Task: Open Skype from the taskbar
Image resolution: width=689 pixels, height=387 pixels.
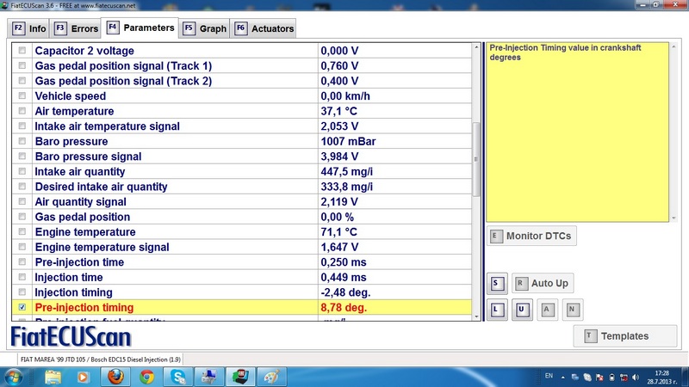Action: pos(177,377)
